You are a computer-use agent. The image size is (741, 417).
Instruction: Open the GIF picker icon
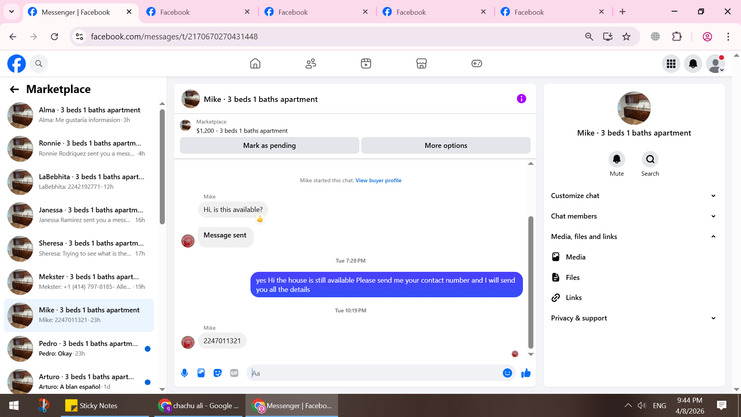pos(234,373)
